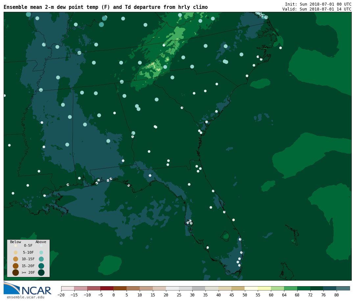Click the color bar swatch between -5 and 0
Viewport: 355px width, 301px height.
click(x=107, y=288)
